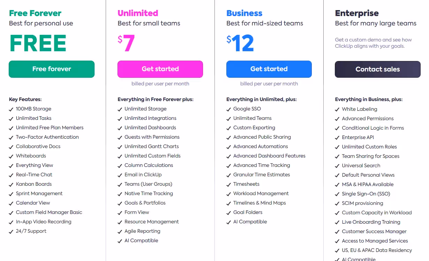429x261 pixels.
Task: Click Get started under the Business plan
Action: (269, 69)
